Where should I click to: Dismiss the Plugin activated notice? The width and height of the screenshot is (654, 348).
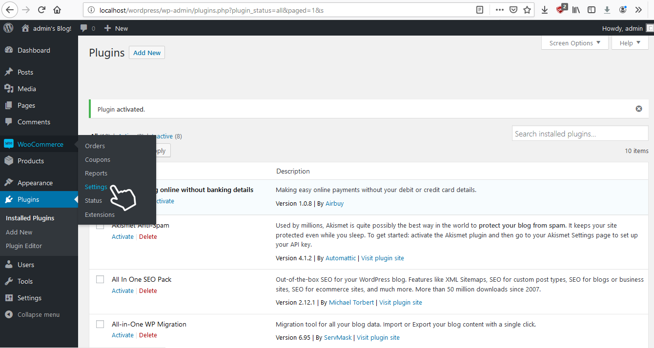(638, 109)
